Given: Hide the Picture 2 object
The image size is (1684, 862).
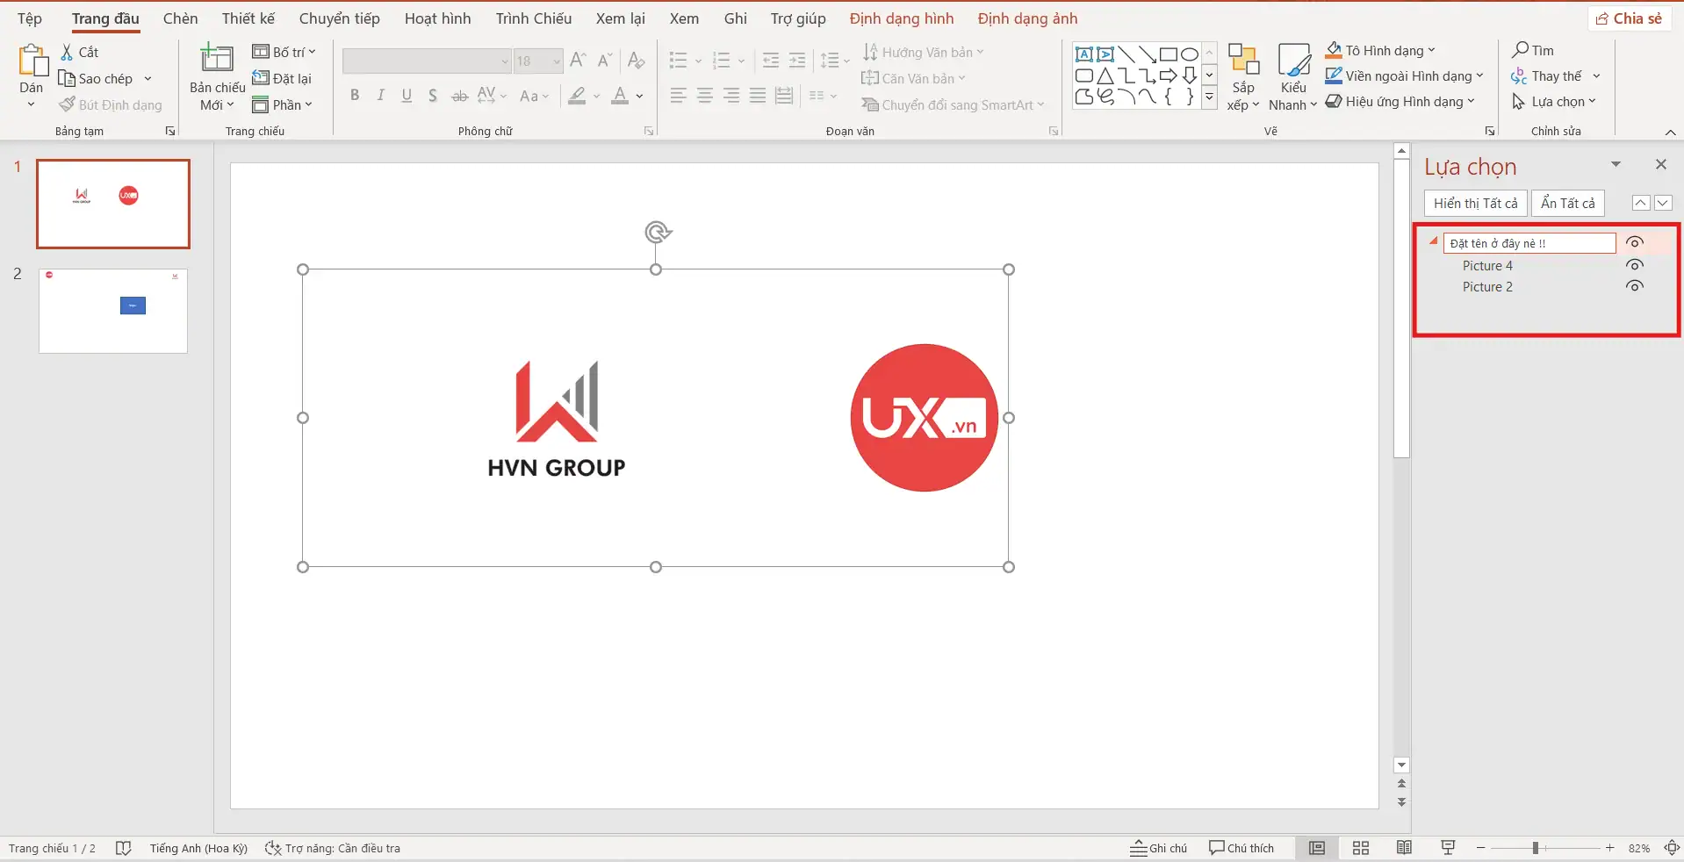Looking at the screenshot, I should (1634, 285).
